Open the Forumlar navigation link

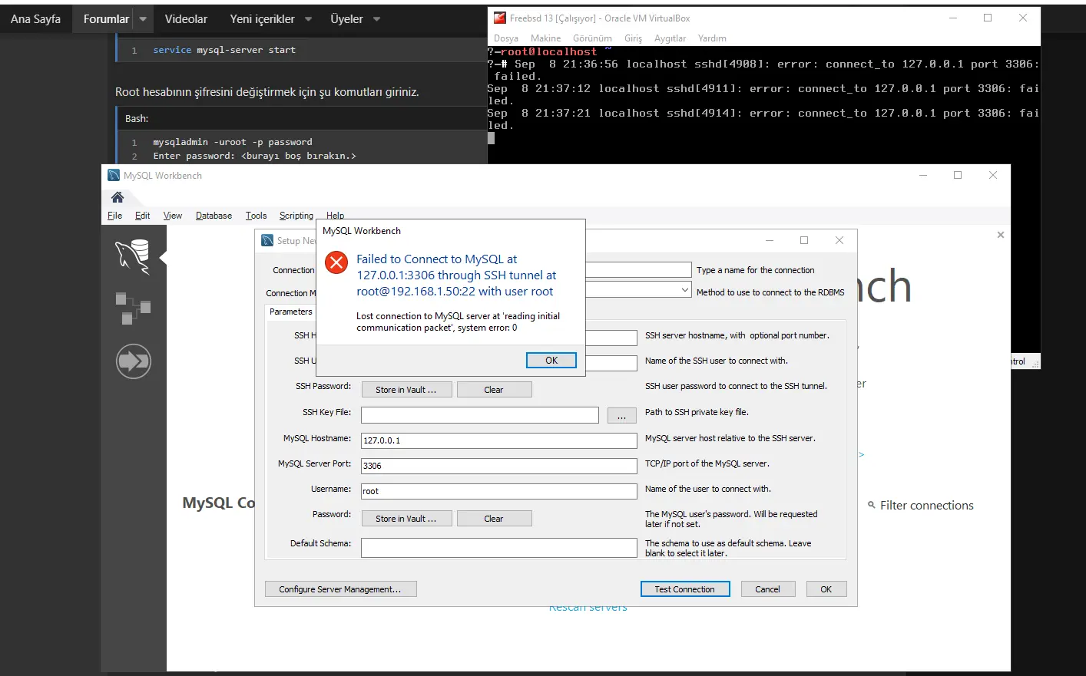click(x=106, y=19)
